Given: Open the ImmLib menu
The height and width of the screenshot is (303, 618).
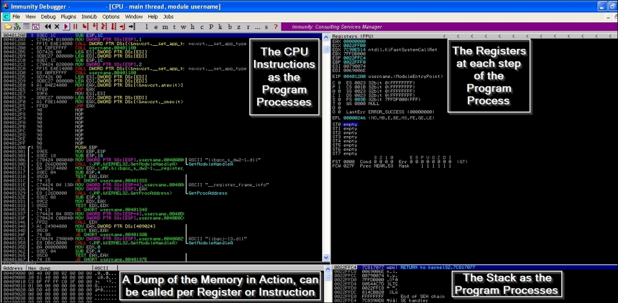Looking at the screenshot, I should point(90,17).
